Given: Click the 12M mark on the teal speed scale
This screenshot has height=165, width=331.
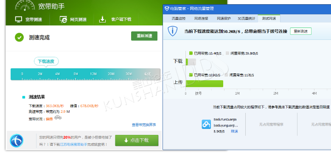Looking at the screenshot, I should pos(93,74).
